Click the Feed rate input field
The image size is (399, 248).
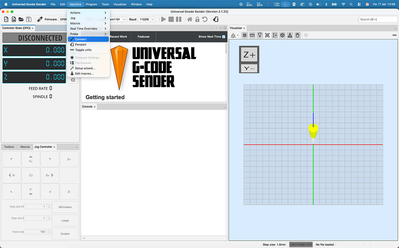click(35, 232)
